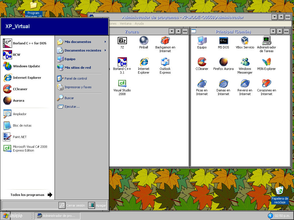
Task: Open CCleaner from the Principal window
Action: click(x=202, y=62)
